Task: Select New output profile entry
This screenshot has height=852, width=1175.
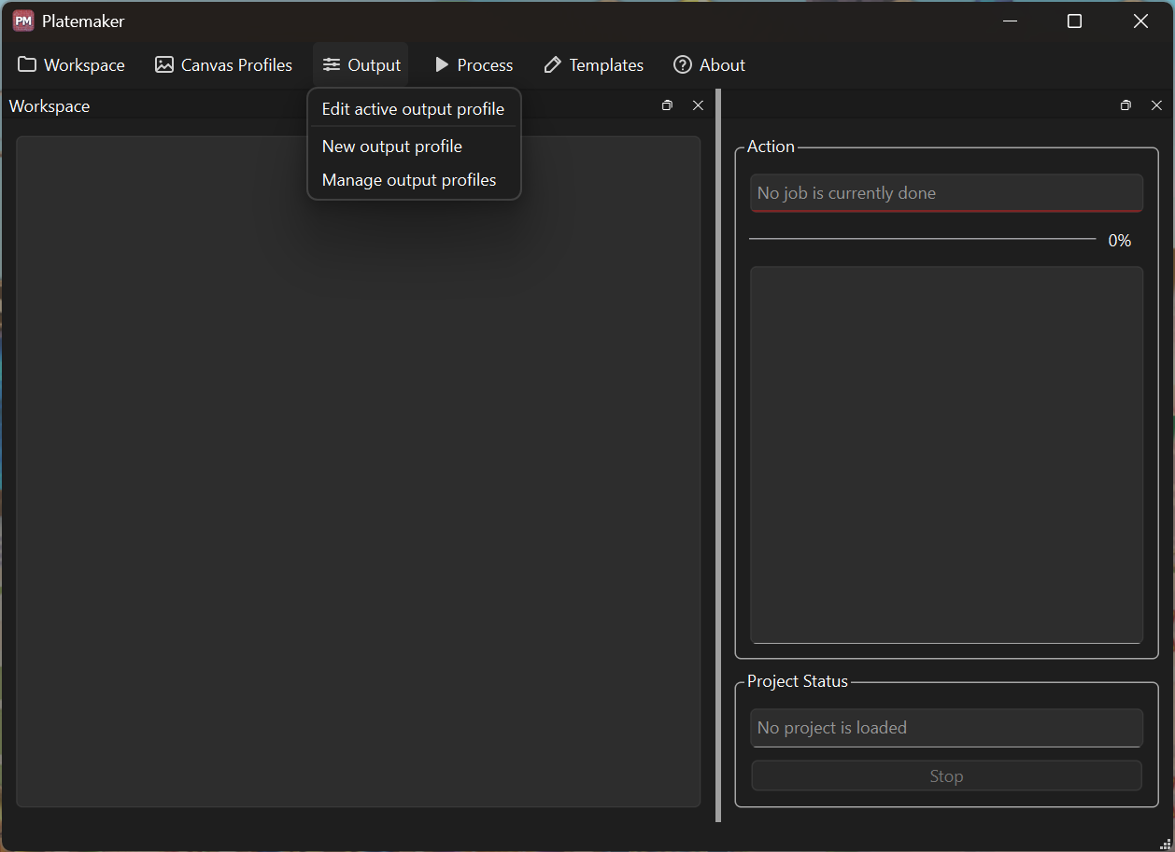Action: (x=414, y=147)
